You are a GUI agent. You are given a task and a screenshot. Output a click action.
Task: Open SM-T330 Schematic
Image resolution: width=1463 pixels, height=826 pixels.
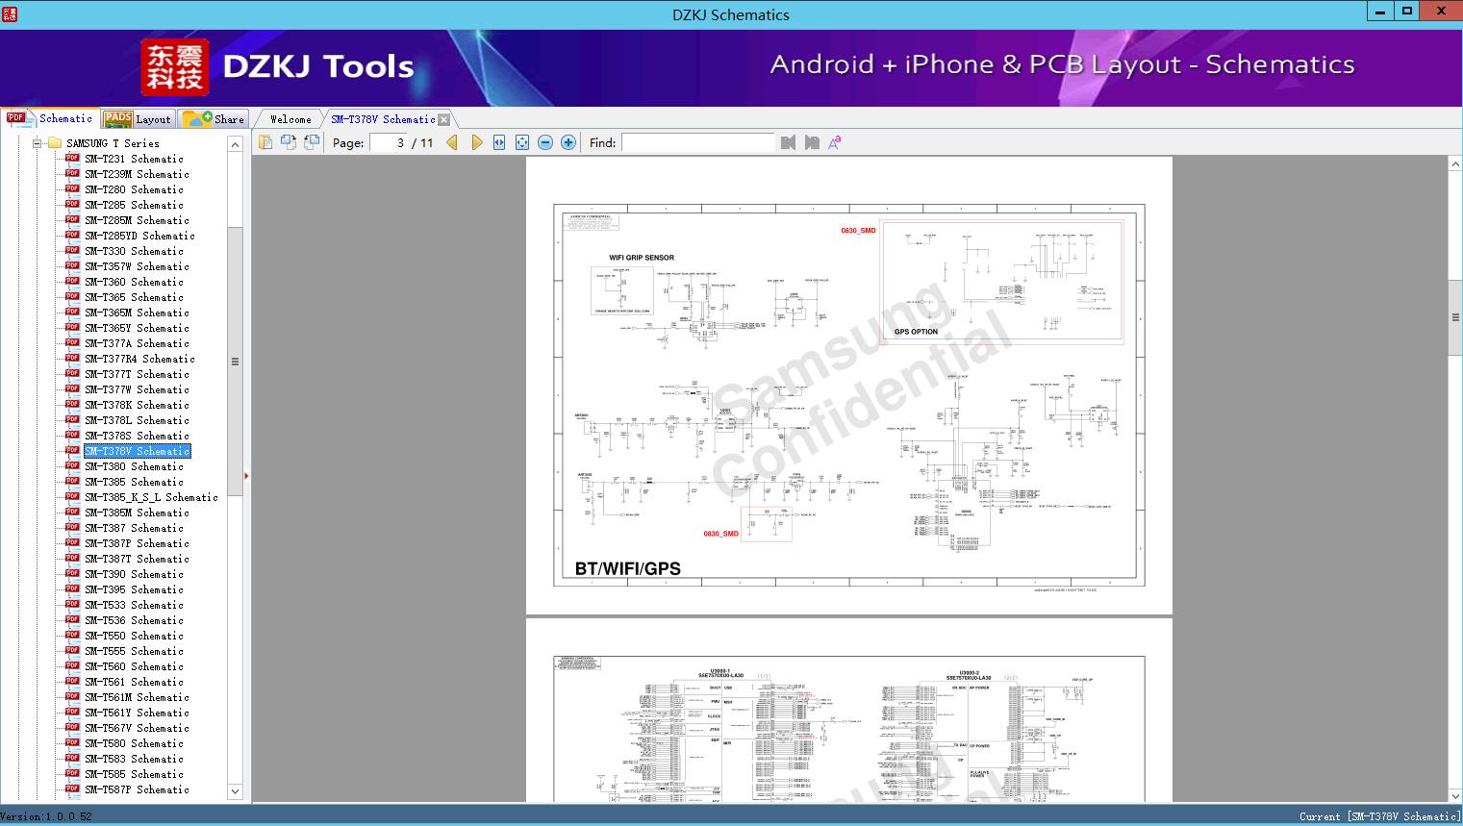(134, 251)
